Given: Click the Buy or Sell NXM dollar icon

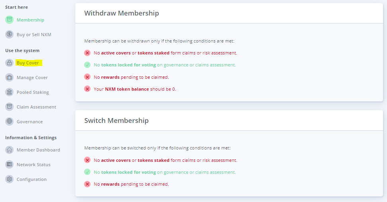Looking at the screenshot, I should click(x=9, y=35).
